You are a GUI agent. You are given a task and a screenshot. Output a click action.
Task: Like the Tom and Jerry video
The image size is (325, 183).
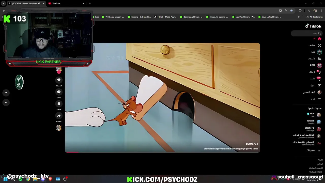(59, 80)
